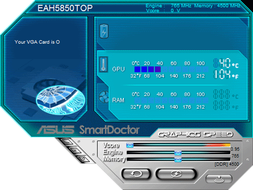Click the RAM temperature label
Image resolution: width=253 pixels, height=190 pixels.
pos(118,100)
